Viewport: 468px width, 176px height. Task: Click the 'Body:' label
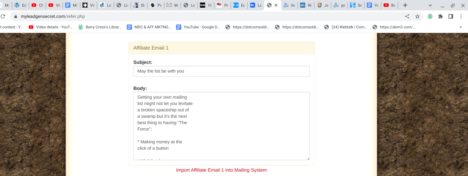(x=140, y=88)
